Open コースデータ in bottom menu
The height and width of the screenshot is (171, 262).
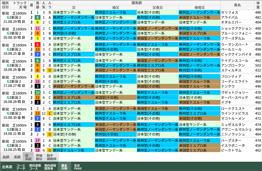(21, 167)
